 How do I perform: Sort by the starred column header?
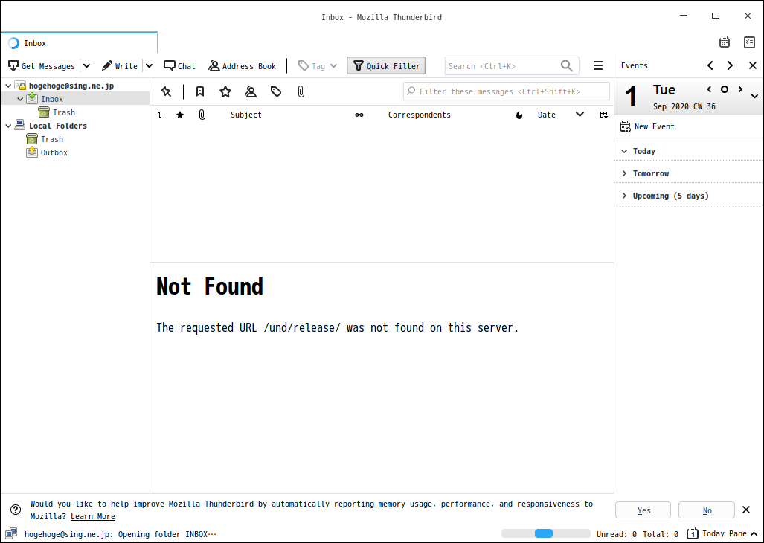click(x=180, y=115)
